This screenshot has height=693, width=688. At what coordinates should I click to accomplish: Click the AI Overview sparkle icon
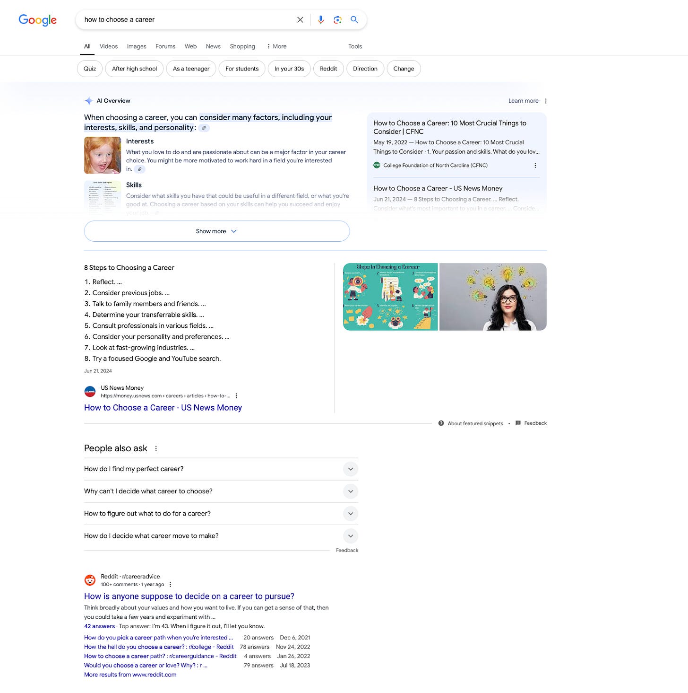pos(88,101)
